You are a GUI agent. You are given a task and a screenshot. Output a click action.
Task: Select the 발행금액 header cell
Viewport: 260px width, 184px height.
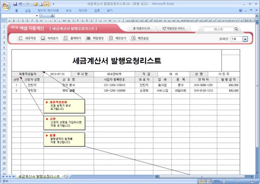[x=228, y=80]
